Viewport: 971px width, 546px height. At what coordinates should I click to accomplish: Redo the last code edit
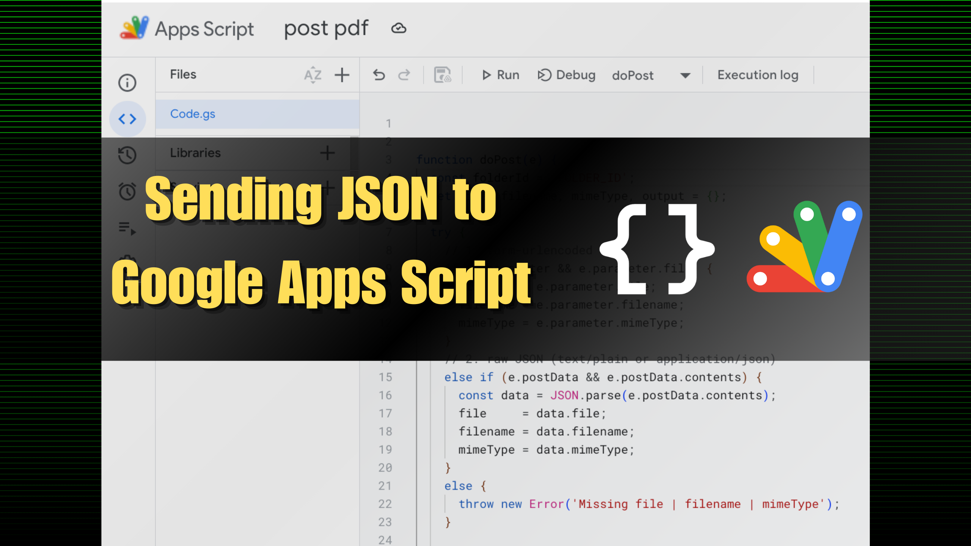point(404,75)
